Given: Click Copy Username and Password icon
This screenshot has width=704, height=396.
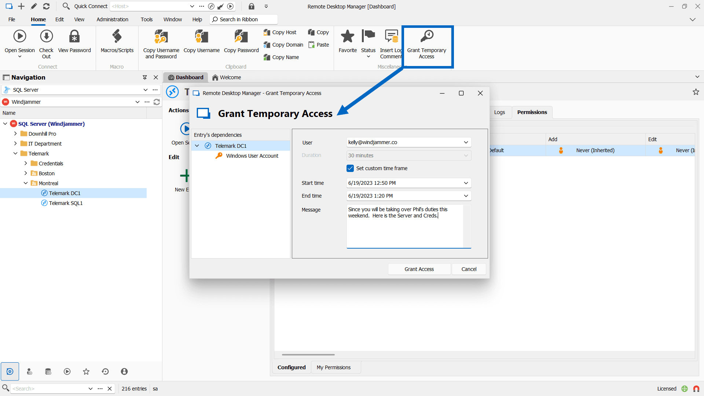Looking at the screenshot, I should (161, 37).
